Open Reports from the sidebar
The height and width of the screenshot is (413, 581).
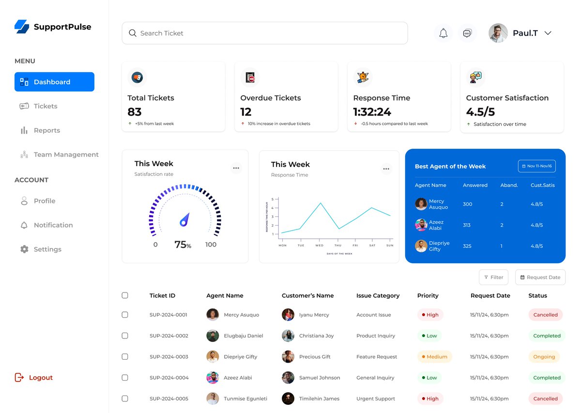coord(40,130)
